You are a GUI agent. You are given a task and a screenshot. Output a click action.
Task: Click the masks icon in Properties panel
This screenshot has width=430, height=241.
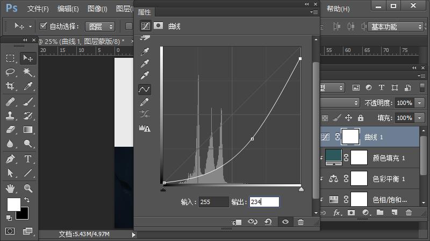pyautogui.click(x=159, y=25)
